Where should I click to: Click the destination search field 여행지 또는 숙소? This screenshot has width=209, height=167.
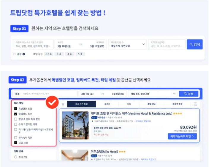point(33,44)
